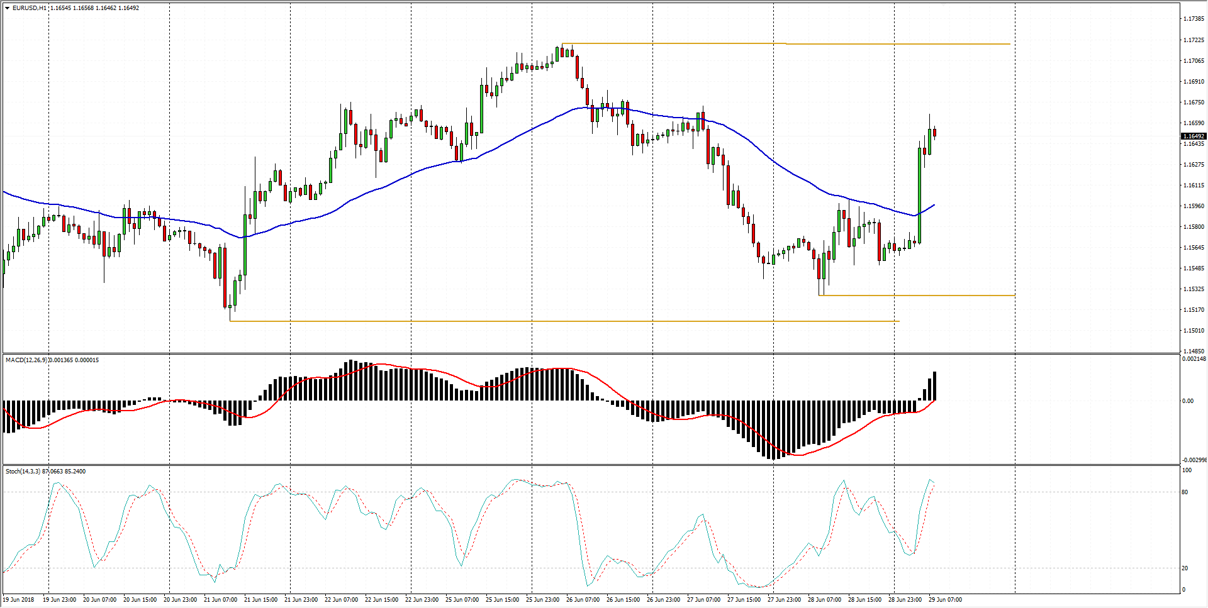Screen dimensions: 1208x608
Task: Click the 19 Jun 2018 time label
Action: 19,600
